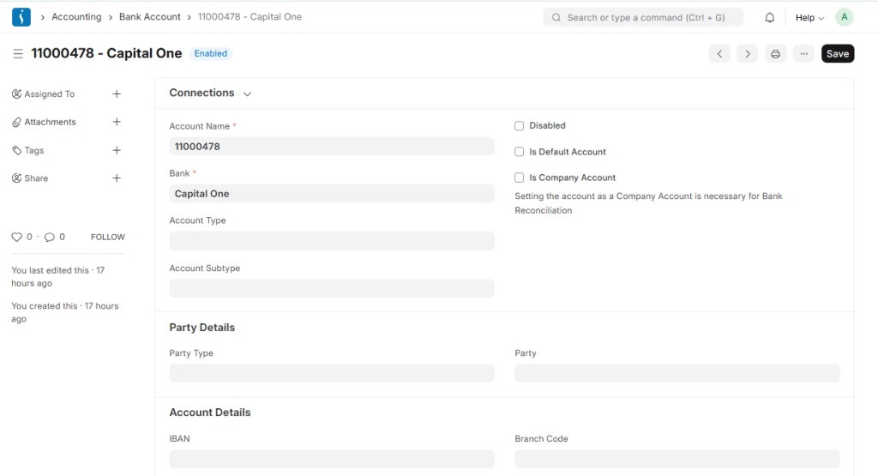The width and height of the screenshot is (878, 476).
Task: Click the Account Details section heading
Action: click(210, 413)
